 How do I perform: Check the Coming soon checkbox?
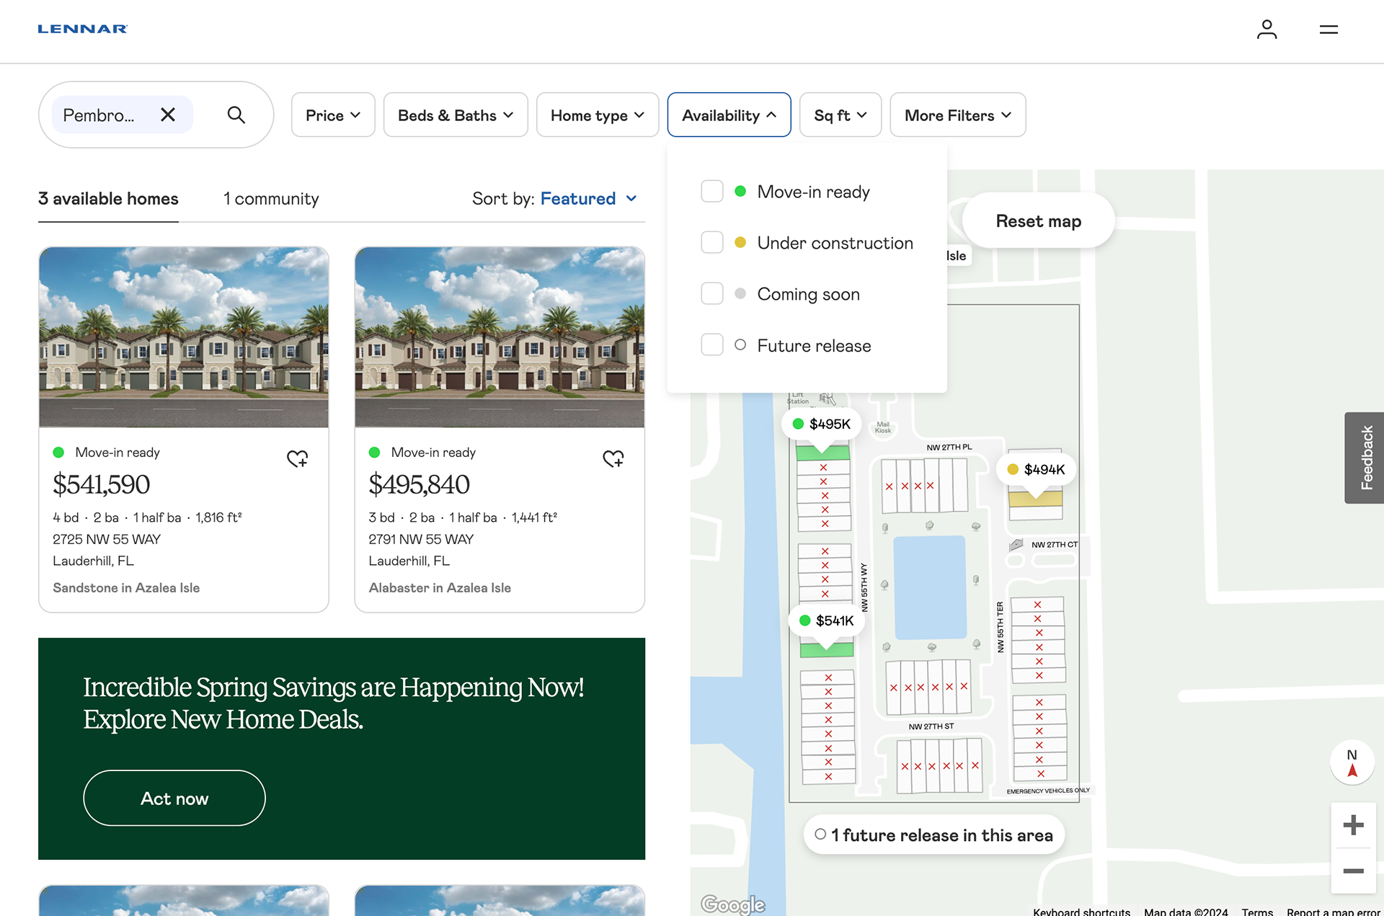tap(712, 294)
